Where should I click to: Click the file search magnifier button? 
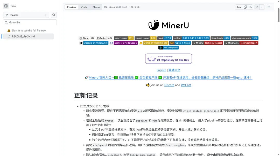(x=54, y=15)
